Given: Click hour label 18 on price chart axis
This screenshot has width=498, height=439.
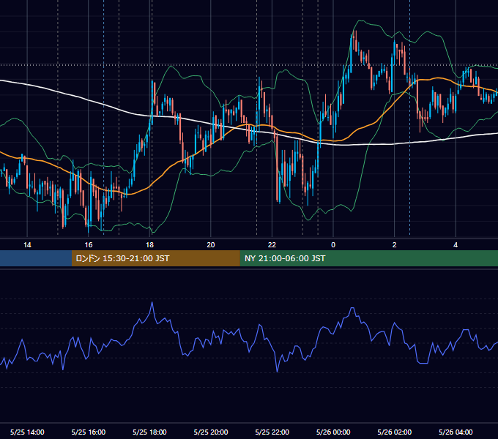Looking at the screenshot, I should point(149,245).
